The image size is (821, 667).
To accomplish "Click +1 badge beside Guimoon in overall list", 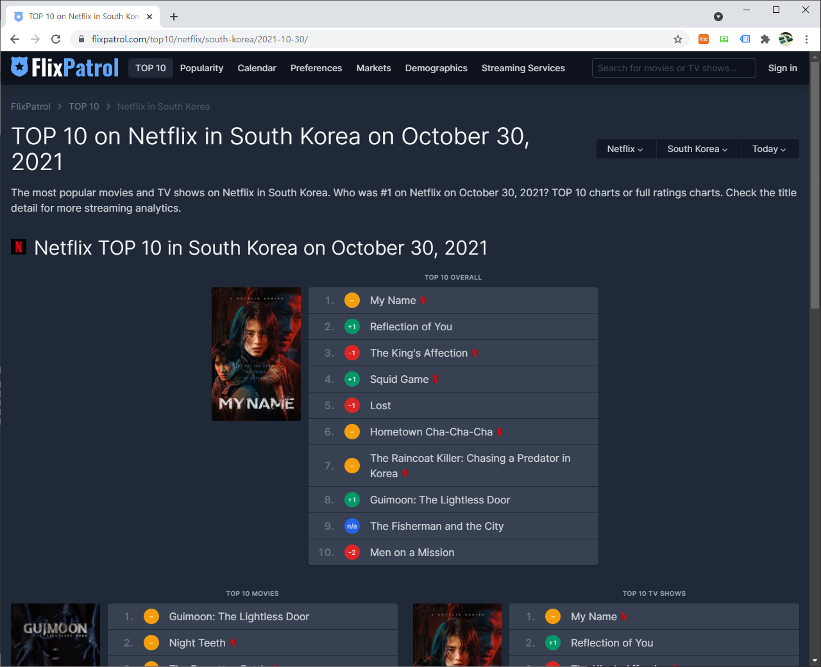I will [352, 500].
